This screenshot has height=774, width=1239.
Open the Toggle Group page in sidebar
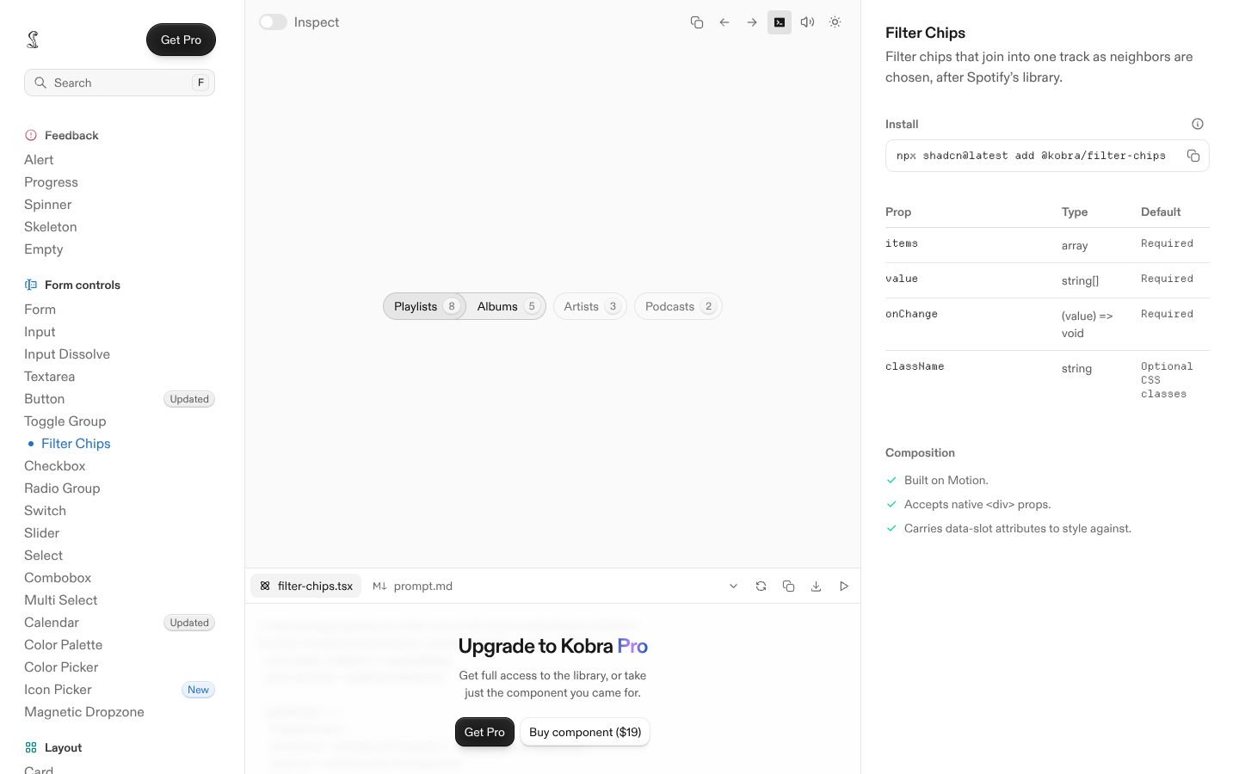coord(65,421)
